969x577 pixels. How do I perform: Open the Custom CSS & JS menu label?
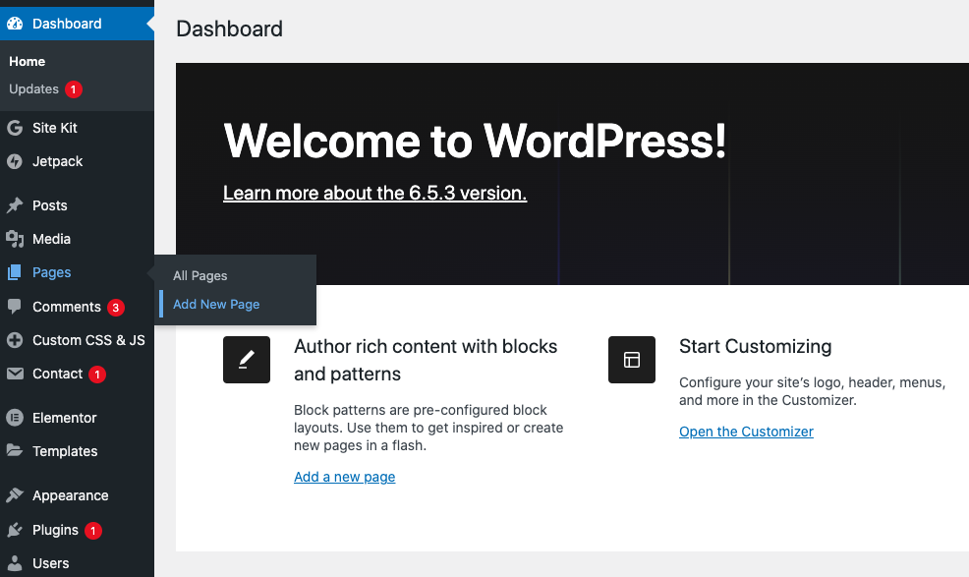tap(89, 340)
